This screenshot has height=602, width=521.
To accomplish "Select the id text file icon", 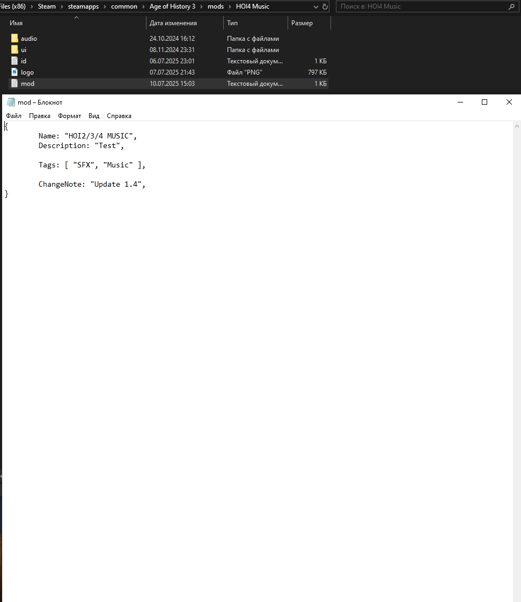I will (14, 61).
